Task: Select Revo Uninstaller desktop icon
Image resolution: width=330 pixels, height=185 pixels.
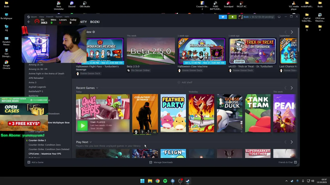Action: coord(59,6)
